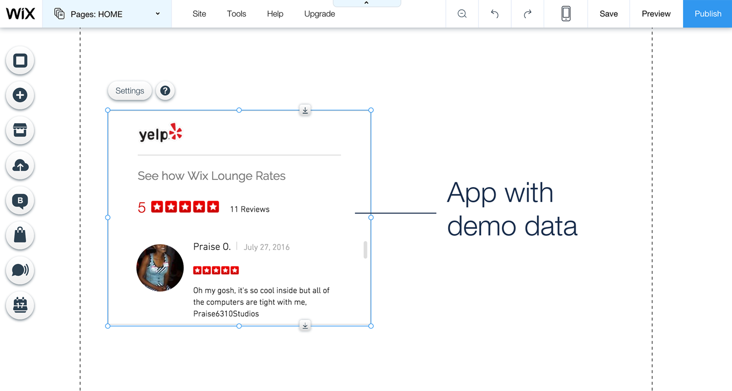Screen dimensions: 732x391
Task: Switch to the mobile editor view
Action: coord(566,14)
